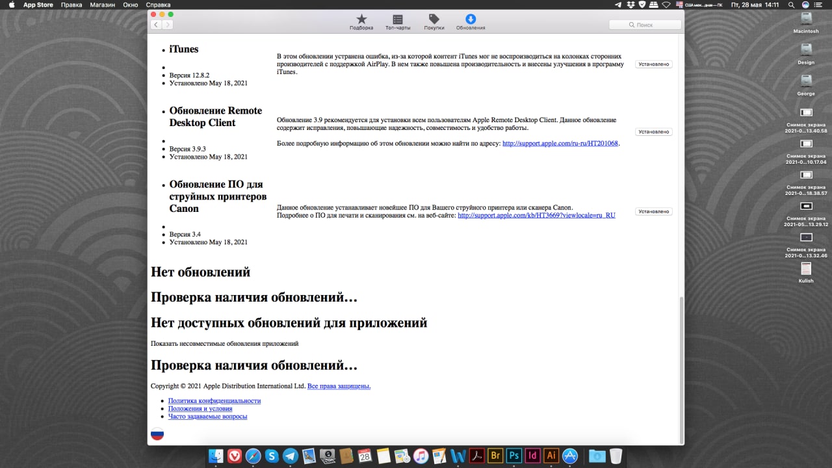
Task: Open the support.apple.com HT201068 link
Action: (560, 143)
